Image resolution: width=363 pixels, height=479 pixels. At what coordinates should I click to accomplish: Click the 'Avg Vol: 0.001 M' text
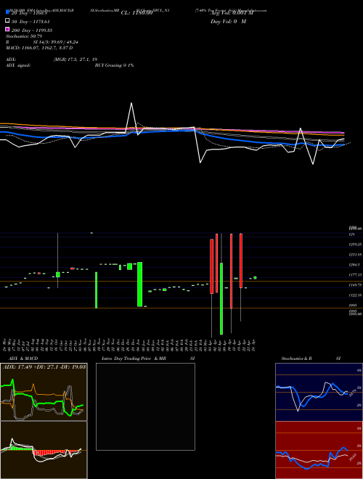(x=232, y=13)
